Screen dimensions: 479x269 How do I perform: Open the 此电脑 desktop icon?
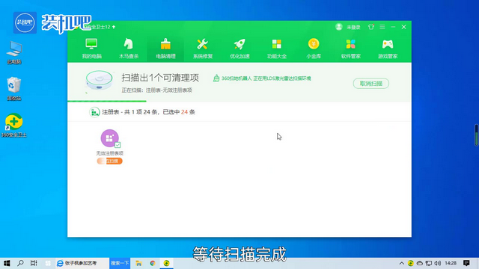pyautogui.click(x=14, y=52)
